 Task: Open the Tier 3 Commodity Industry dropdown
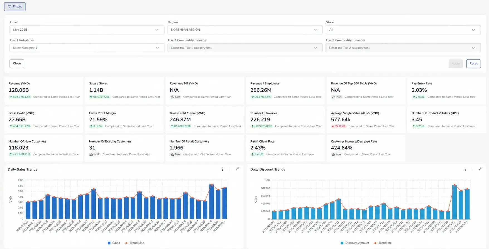(x=403, y=48)
